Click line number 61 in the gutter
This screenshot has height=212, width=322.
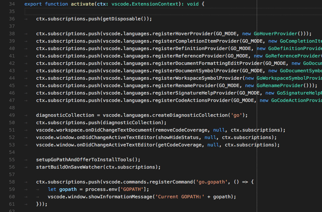pyautogui.click(x=11, y=204)
